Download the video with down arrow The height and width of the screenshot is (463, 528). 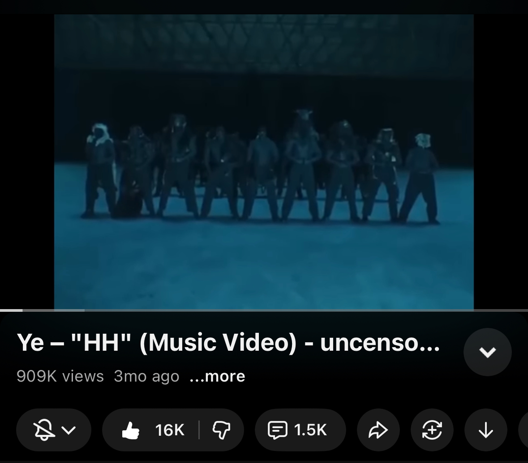coord(485,430)
